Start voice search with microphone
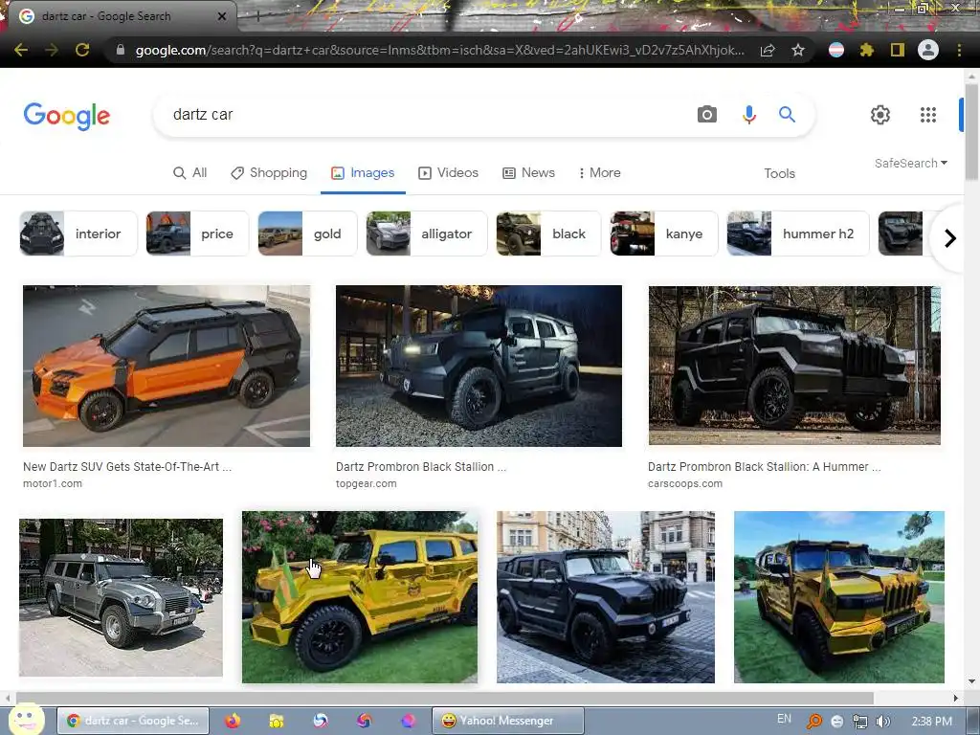Screen dimensions: 980x735 (748, 115)
